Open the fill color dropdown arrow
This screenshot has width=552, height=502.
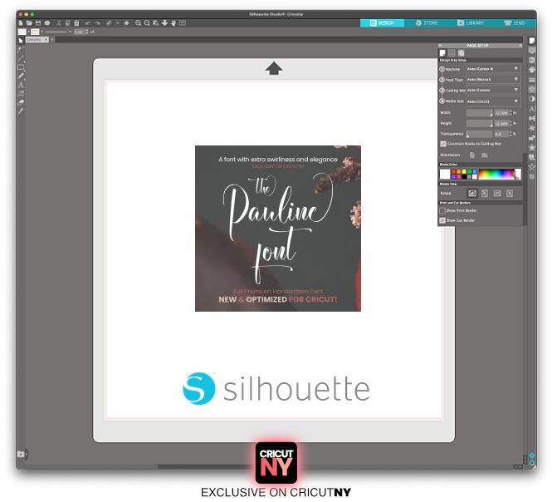click(x=28, y=32)
